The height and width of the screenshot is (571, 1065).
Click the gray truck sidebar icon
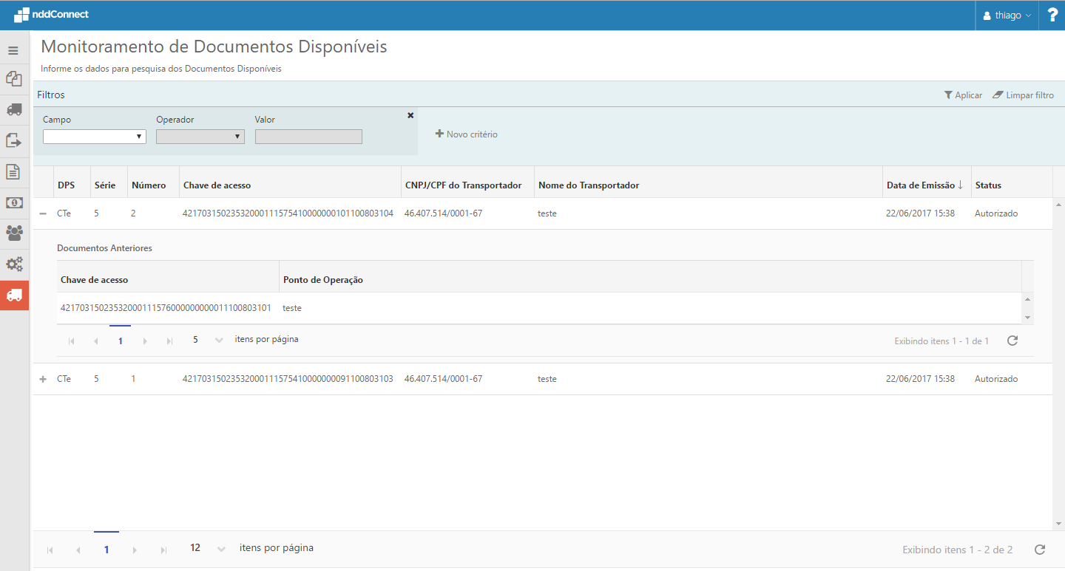(x=14, y=109)
